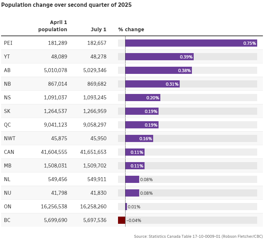This screenshot has height=241, width=264.
Task: Select the NL row label
Action: coord(7,179)
